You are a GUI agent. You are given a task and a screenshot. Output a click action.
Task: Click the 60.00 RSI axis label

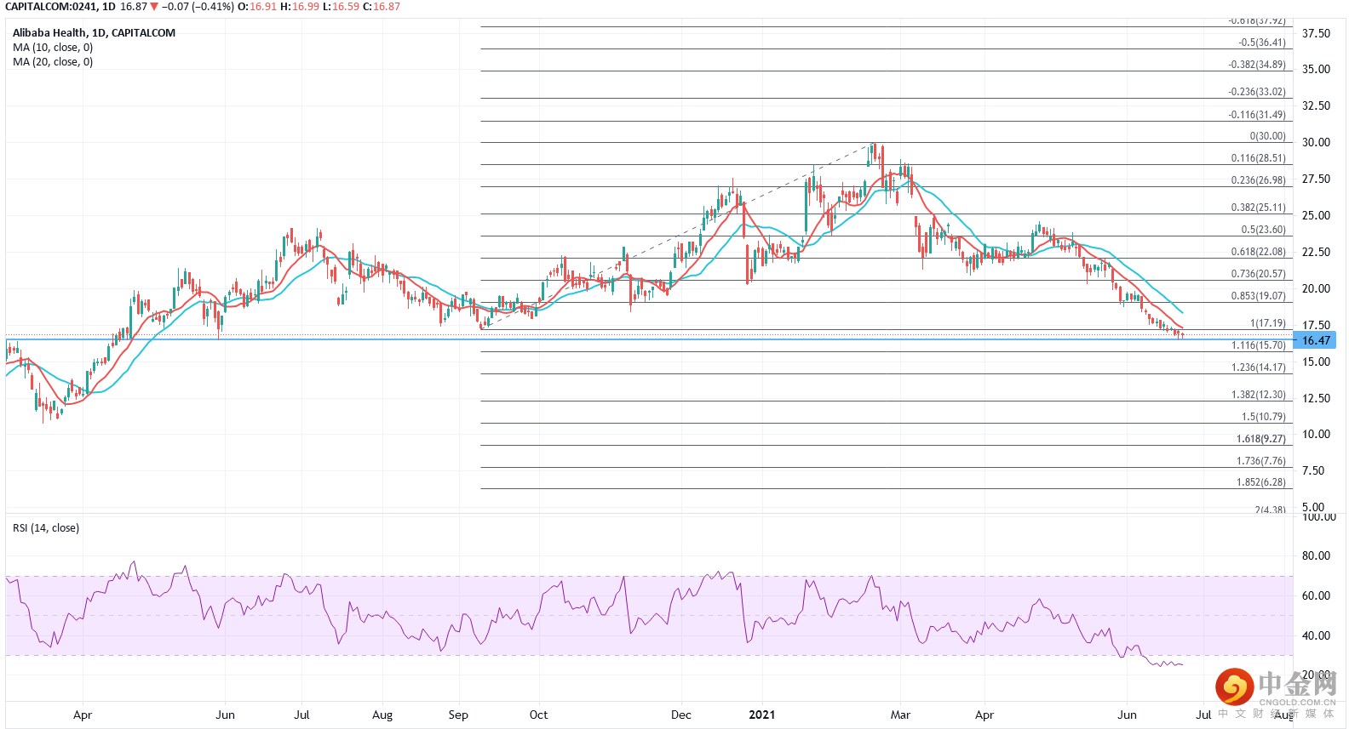pyautogui.click(x=1316, y=596)
